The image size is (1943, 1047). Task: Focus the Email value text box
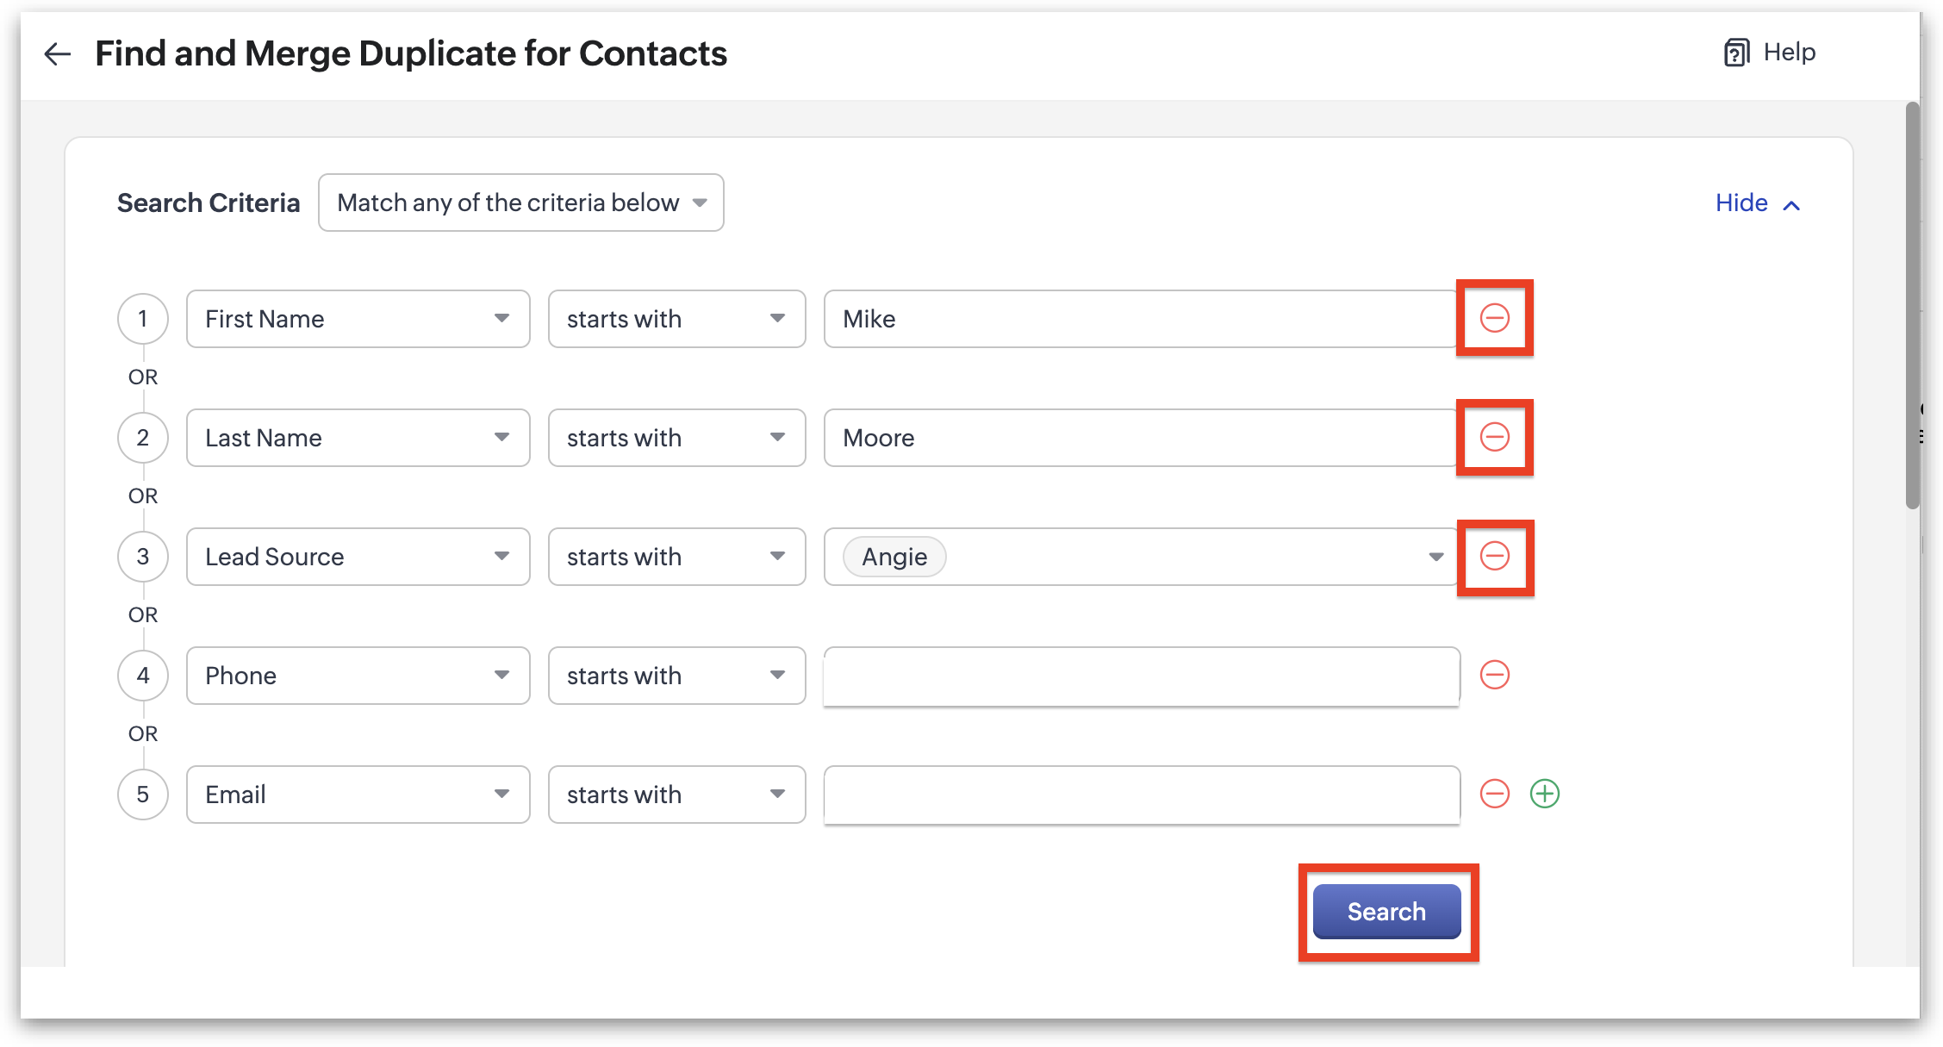pos(1141,795)
